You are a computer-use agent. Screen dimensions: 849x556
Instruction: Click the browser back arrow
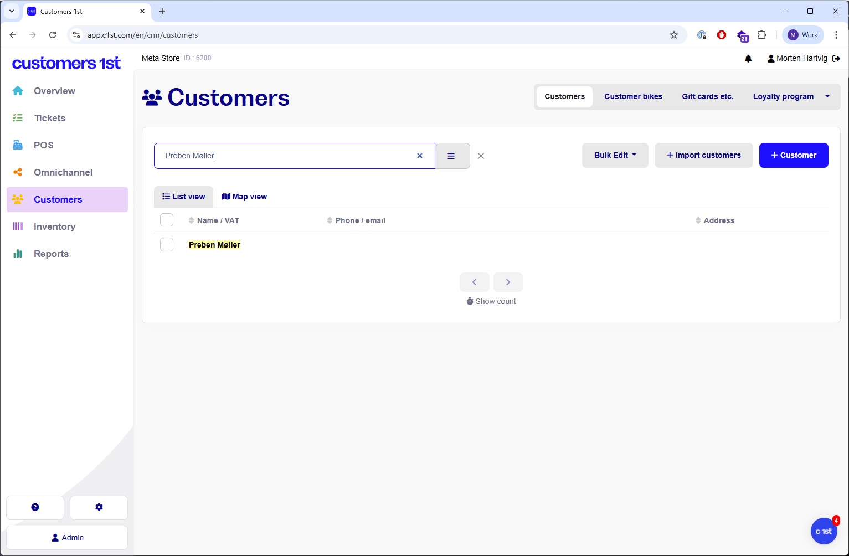tap(13, 35)
